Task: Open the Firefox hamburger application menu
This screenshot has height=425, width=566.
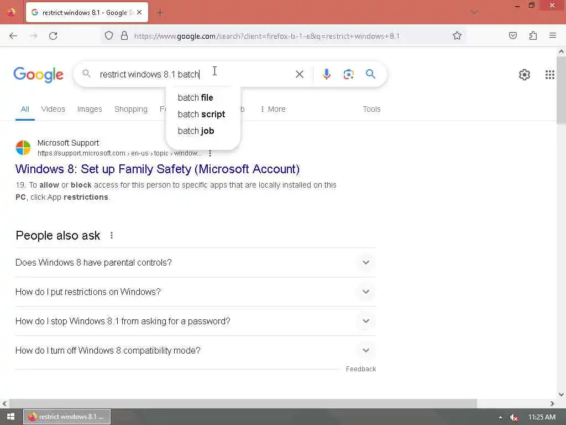Action: coord(553,35)
